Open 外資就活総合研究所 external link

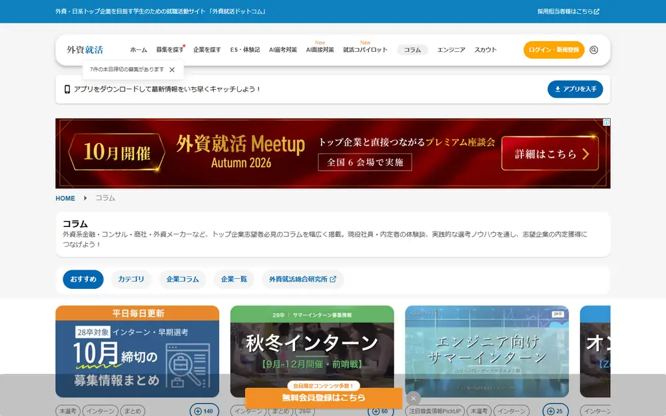click(x=302, y=280)
